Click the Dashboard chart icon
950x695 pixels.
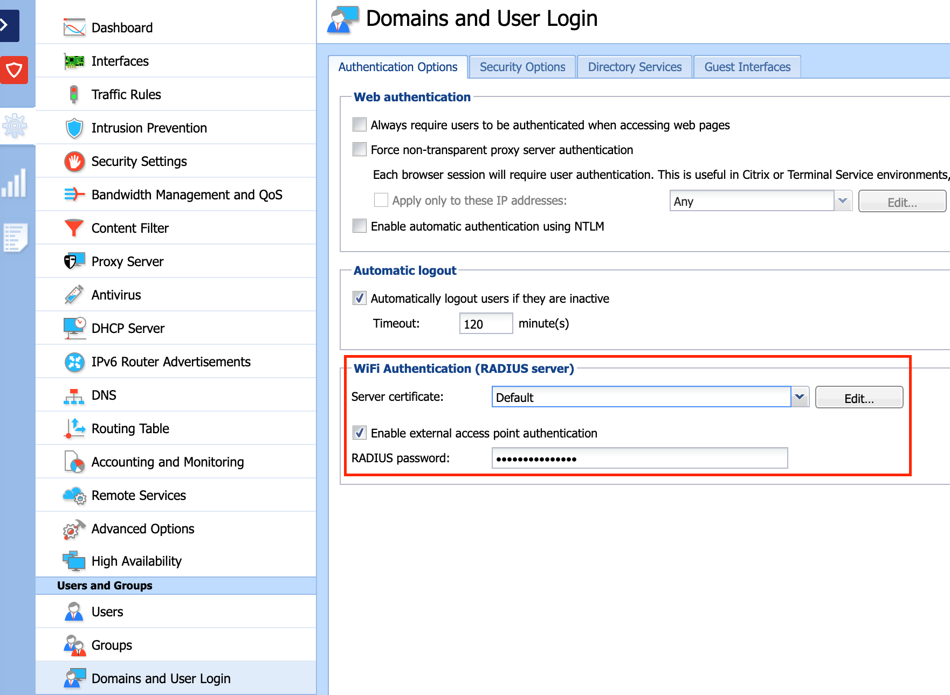coord(74,27)
